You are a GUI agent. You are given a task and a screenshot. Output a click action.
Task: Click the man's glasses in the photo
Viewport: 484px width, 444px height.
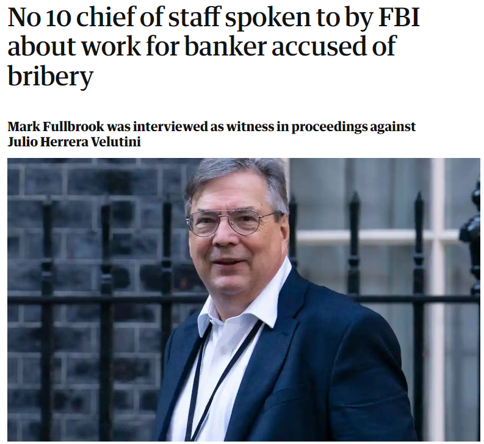point(230,222)
